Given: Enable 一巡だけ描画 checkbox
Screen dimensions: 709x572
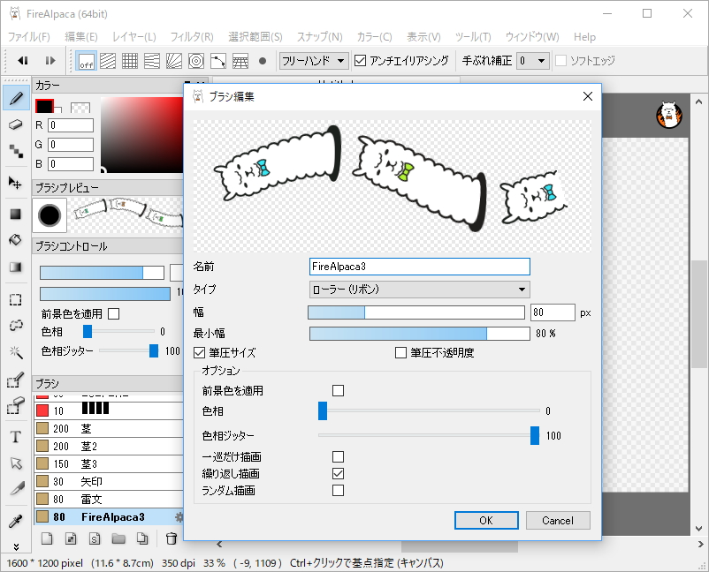Looking at the screenshot, I should coord(338,457).
